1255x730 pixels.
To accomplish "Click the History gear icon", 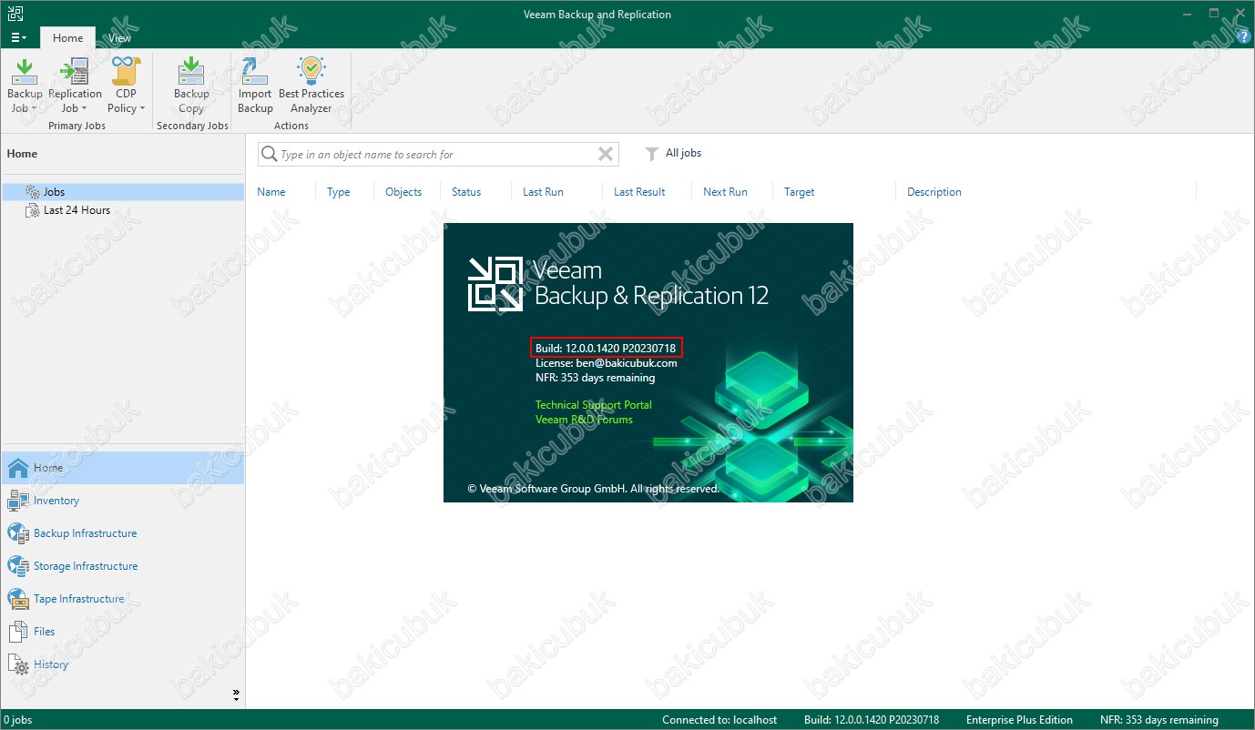I will click(x=18, y=665).
